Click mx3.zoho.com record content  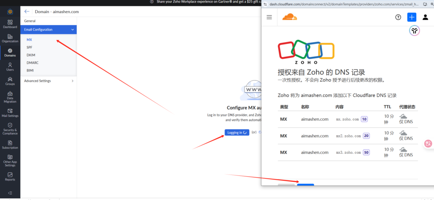point(348,153)
